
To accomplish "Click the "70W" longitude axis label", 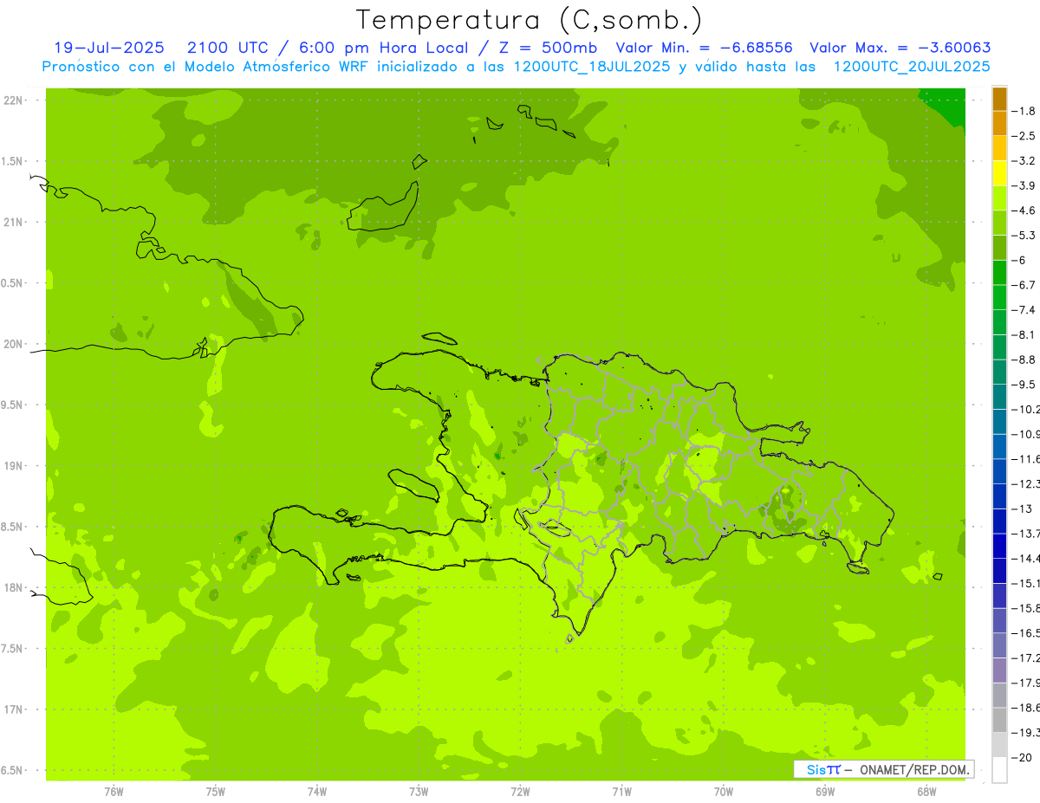I will coord(724,792).
